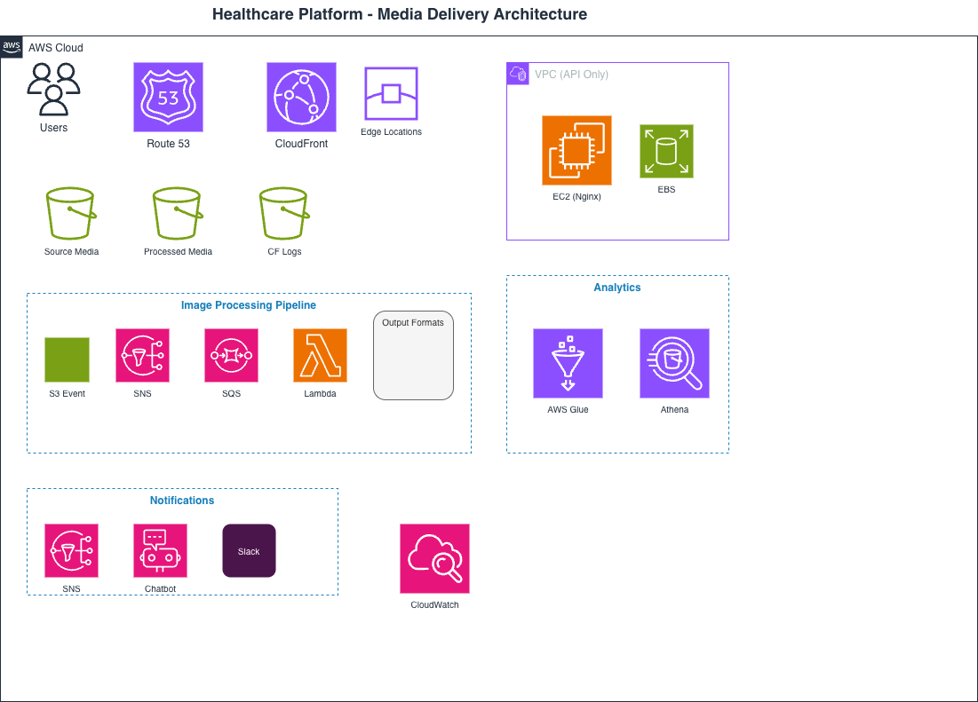Viewport: 978px width, 702px height.
Task: Select the Processed Media bucket icon
Action: pos(178,213)
